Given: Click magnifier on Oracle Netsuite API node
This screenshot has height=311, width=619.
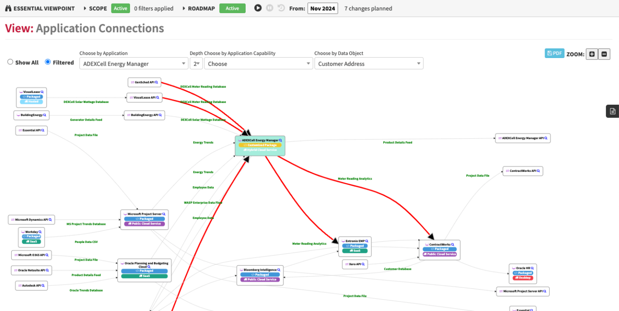Looking at the screenshot, I should [47, 270].
